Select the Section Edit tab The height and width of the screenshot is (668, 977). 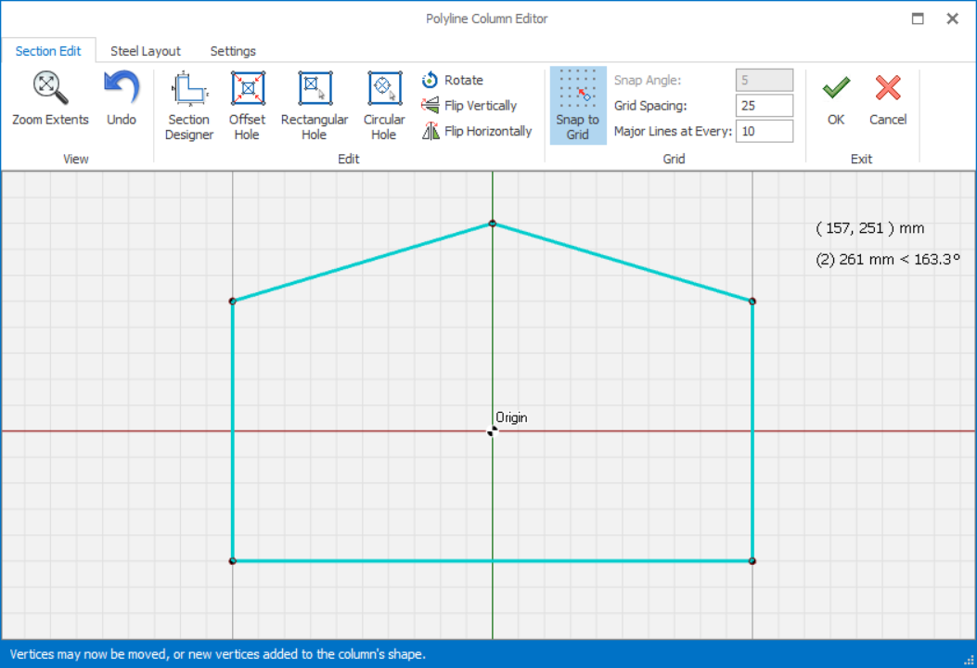[x=48, y=51]
